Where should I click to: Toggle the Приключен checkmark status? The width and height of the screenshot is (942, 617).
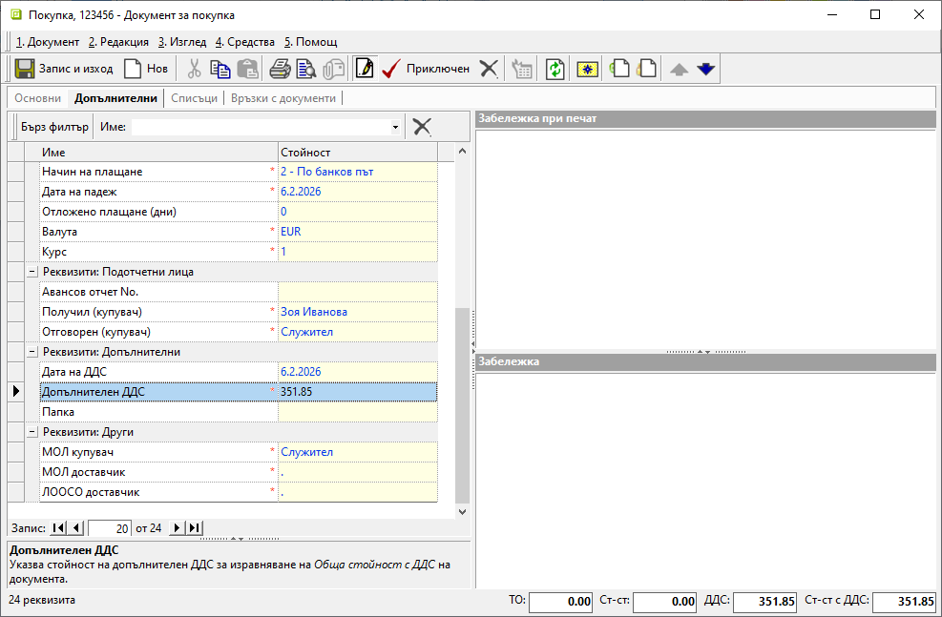[x=390, y=69]
